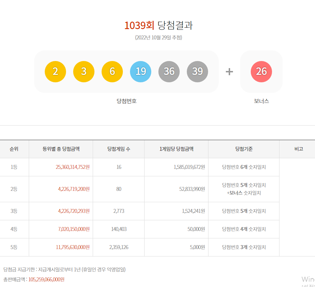Click criteria 당첨번호 6개 숫자일치
The image size is (315, 287).
click(x=244, y=167)
